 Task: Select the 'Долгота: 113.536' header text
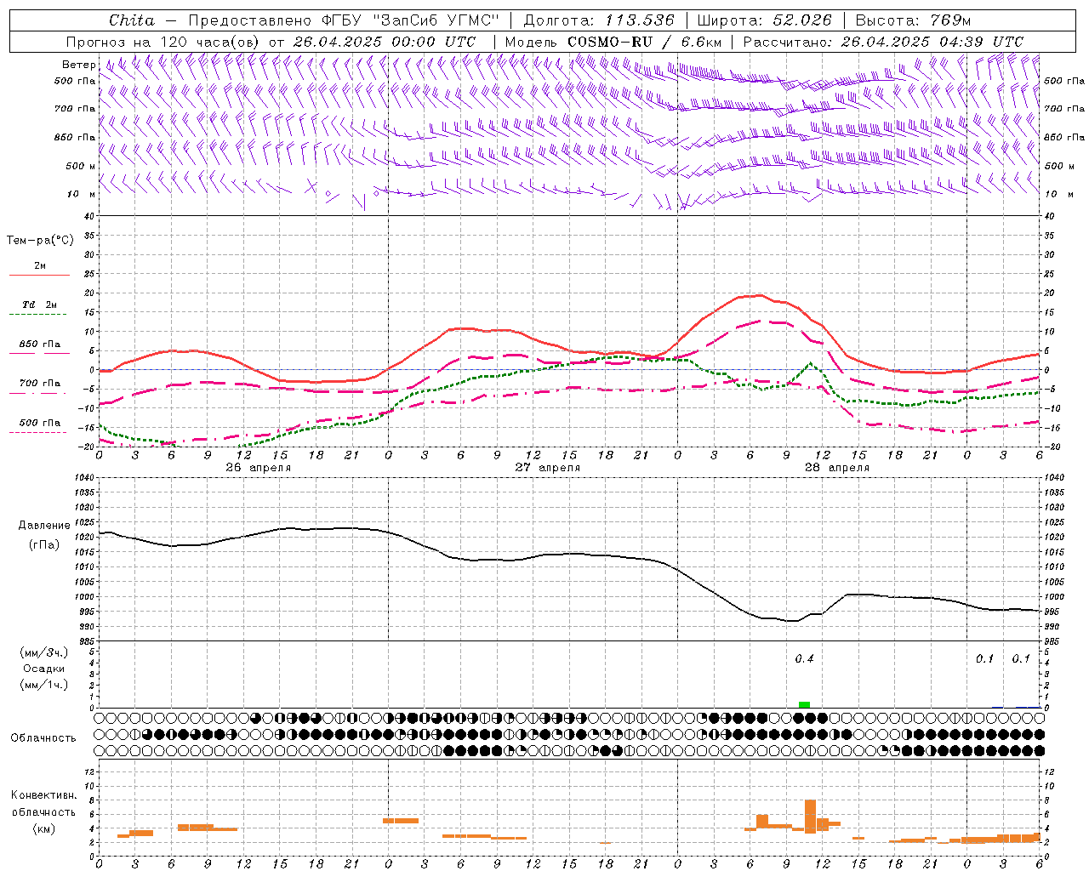[x=599, y=20]
